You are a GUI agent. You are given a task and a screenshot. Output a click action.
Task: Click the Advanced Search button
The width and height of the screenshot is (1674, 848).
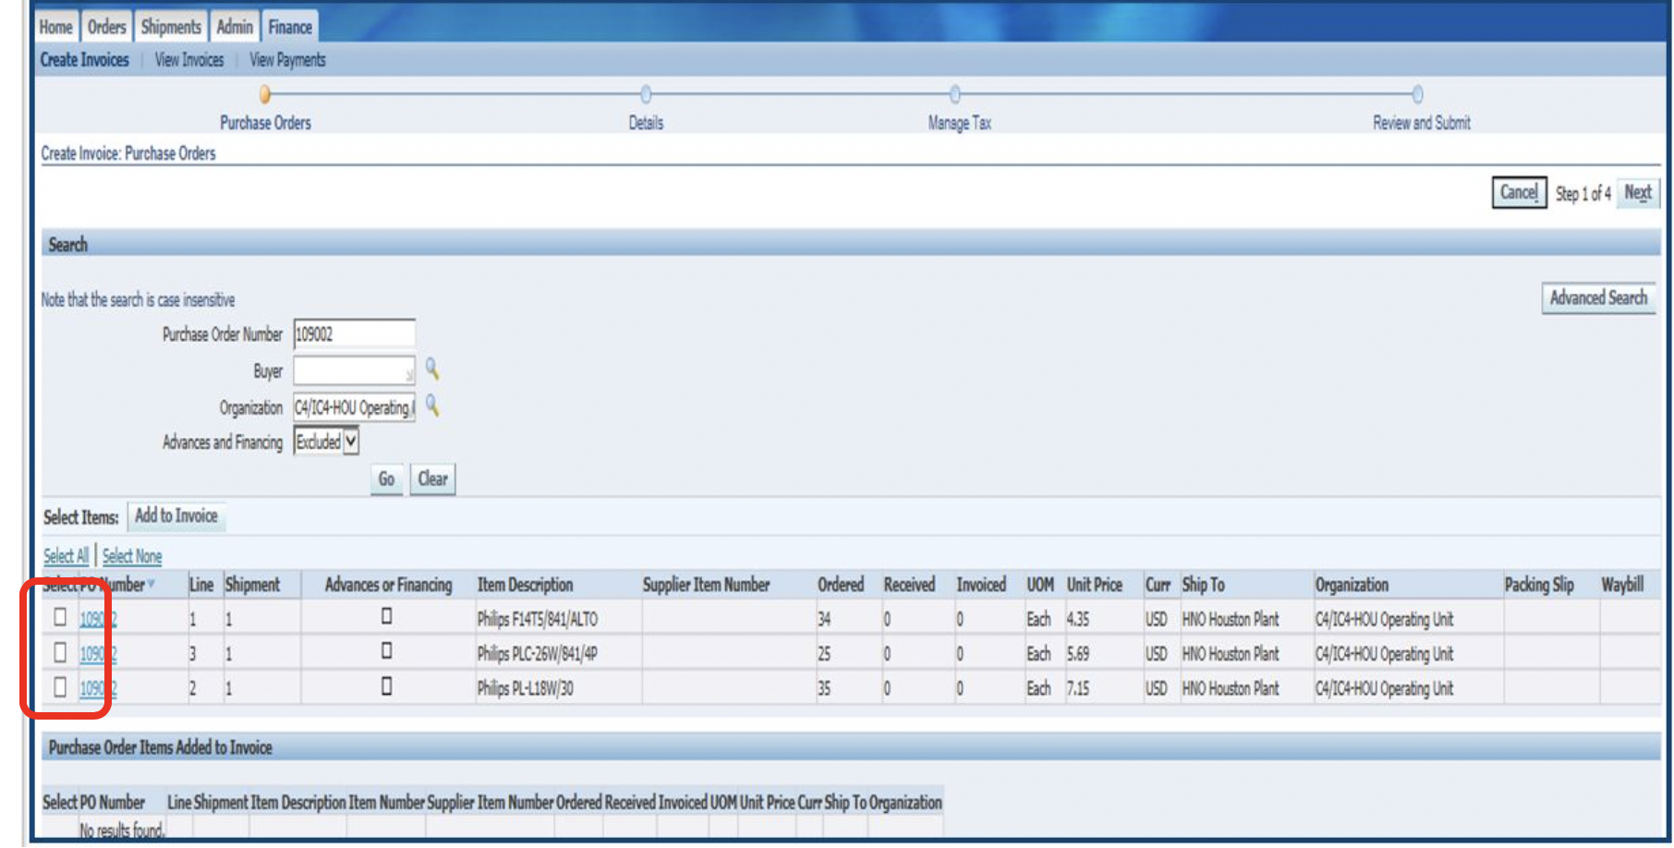(x=1598, y=297)
